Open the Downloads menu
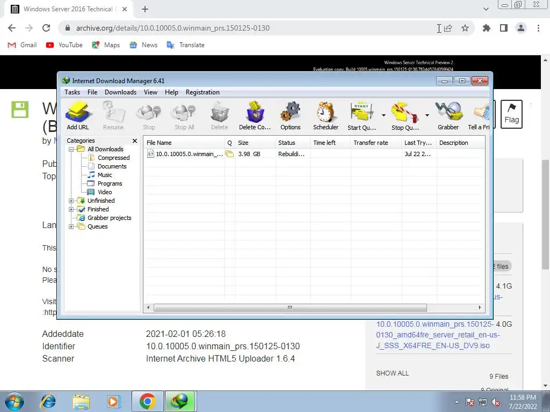550x412 pixels. click(120, 92)
